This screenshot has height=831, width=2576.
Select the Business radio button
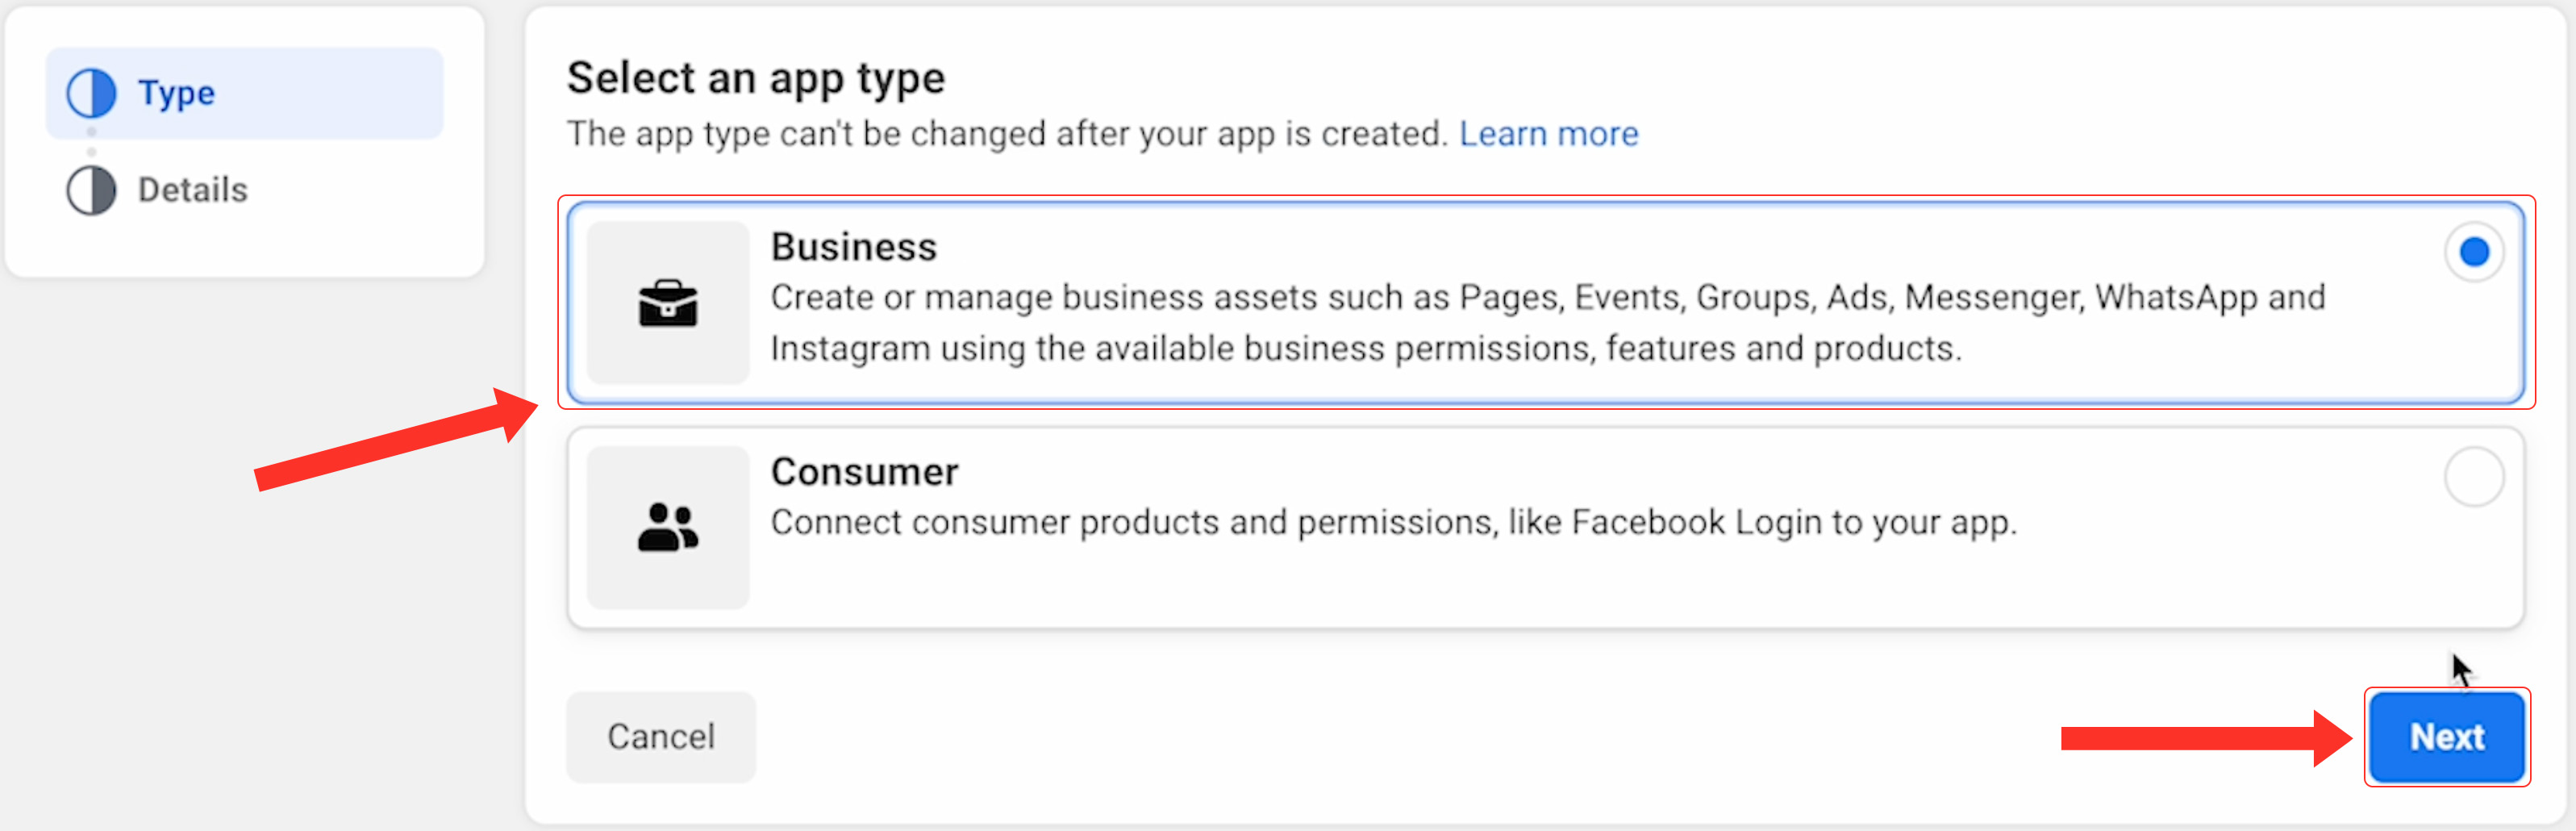2474,252
